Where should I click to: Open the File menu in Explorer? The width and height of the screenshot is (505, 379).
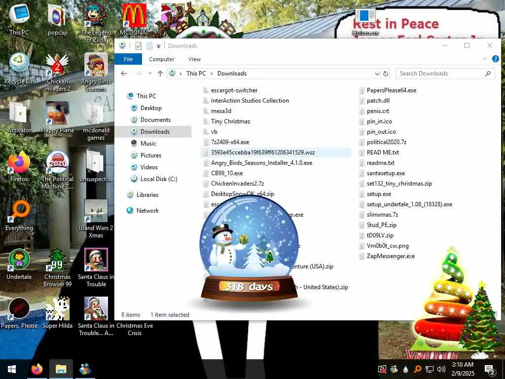pyautogui.click(x=128, y=59)
